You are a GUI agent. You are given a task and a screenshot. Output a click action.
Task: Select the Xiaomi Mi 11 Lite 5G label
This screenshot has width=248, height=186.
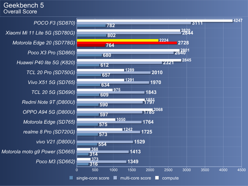[x=40, y=33]
